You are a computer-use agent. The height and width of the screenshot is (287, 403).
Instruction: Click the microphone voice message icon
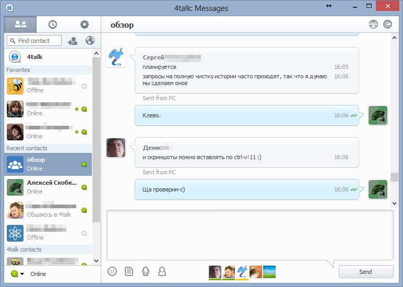coord(146,271)
